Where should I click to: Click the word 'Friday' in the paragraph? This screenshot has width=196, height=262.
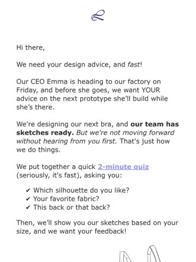point(26,90)
